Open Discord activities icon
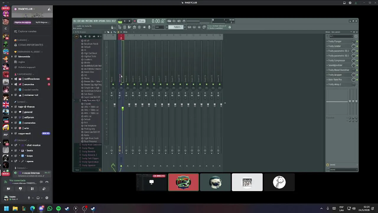 tap(32, 189)
